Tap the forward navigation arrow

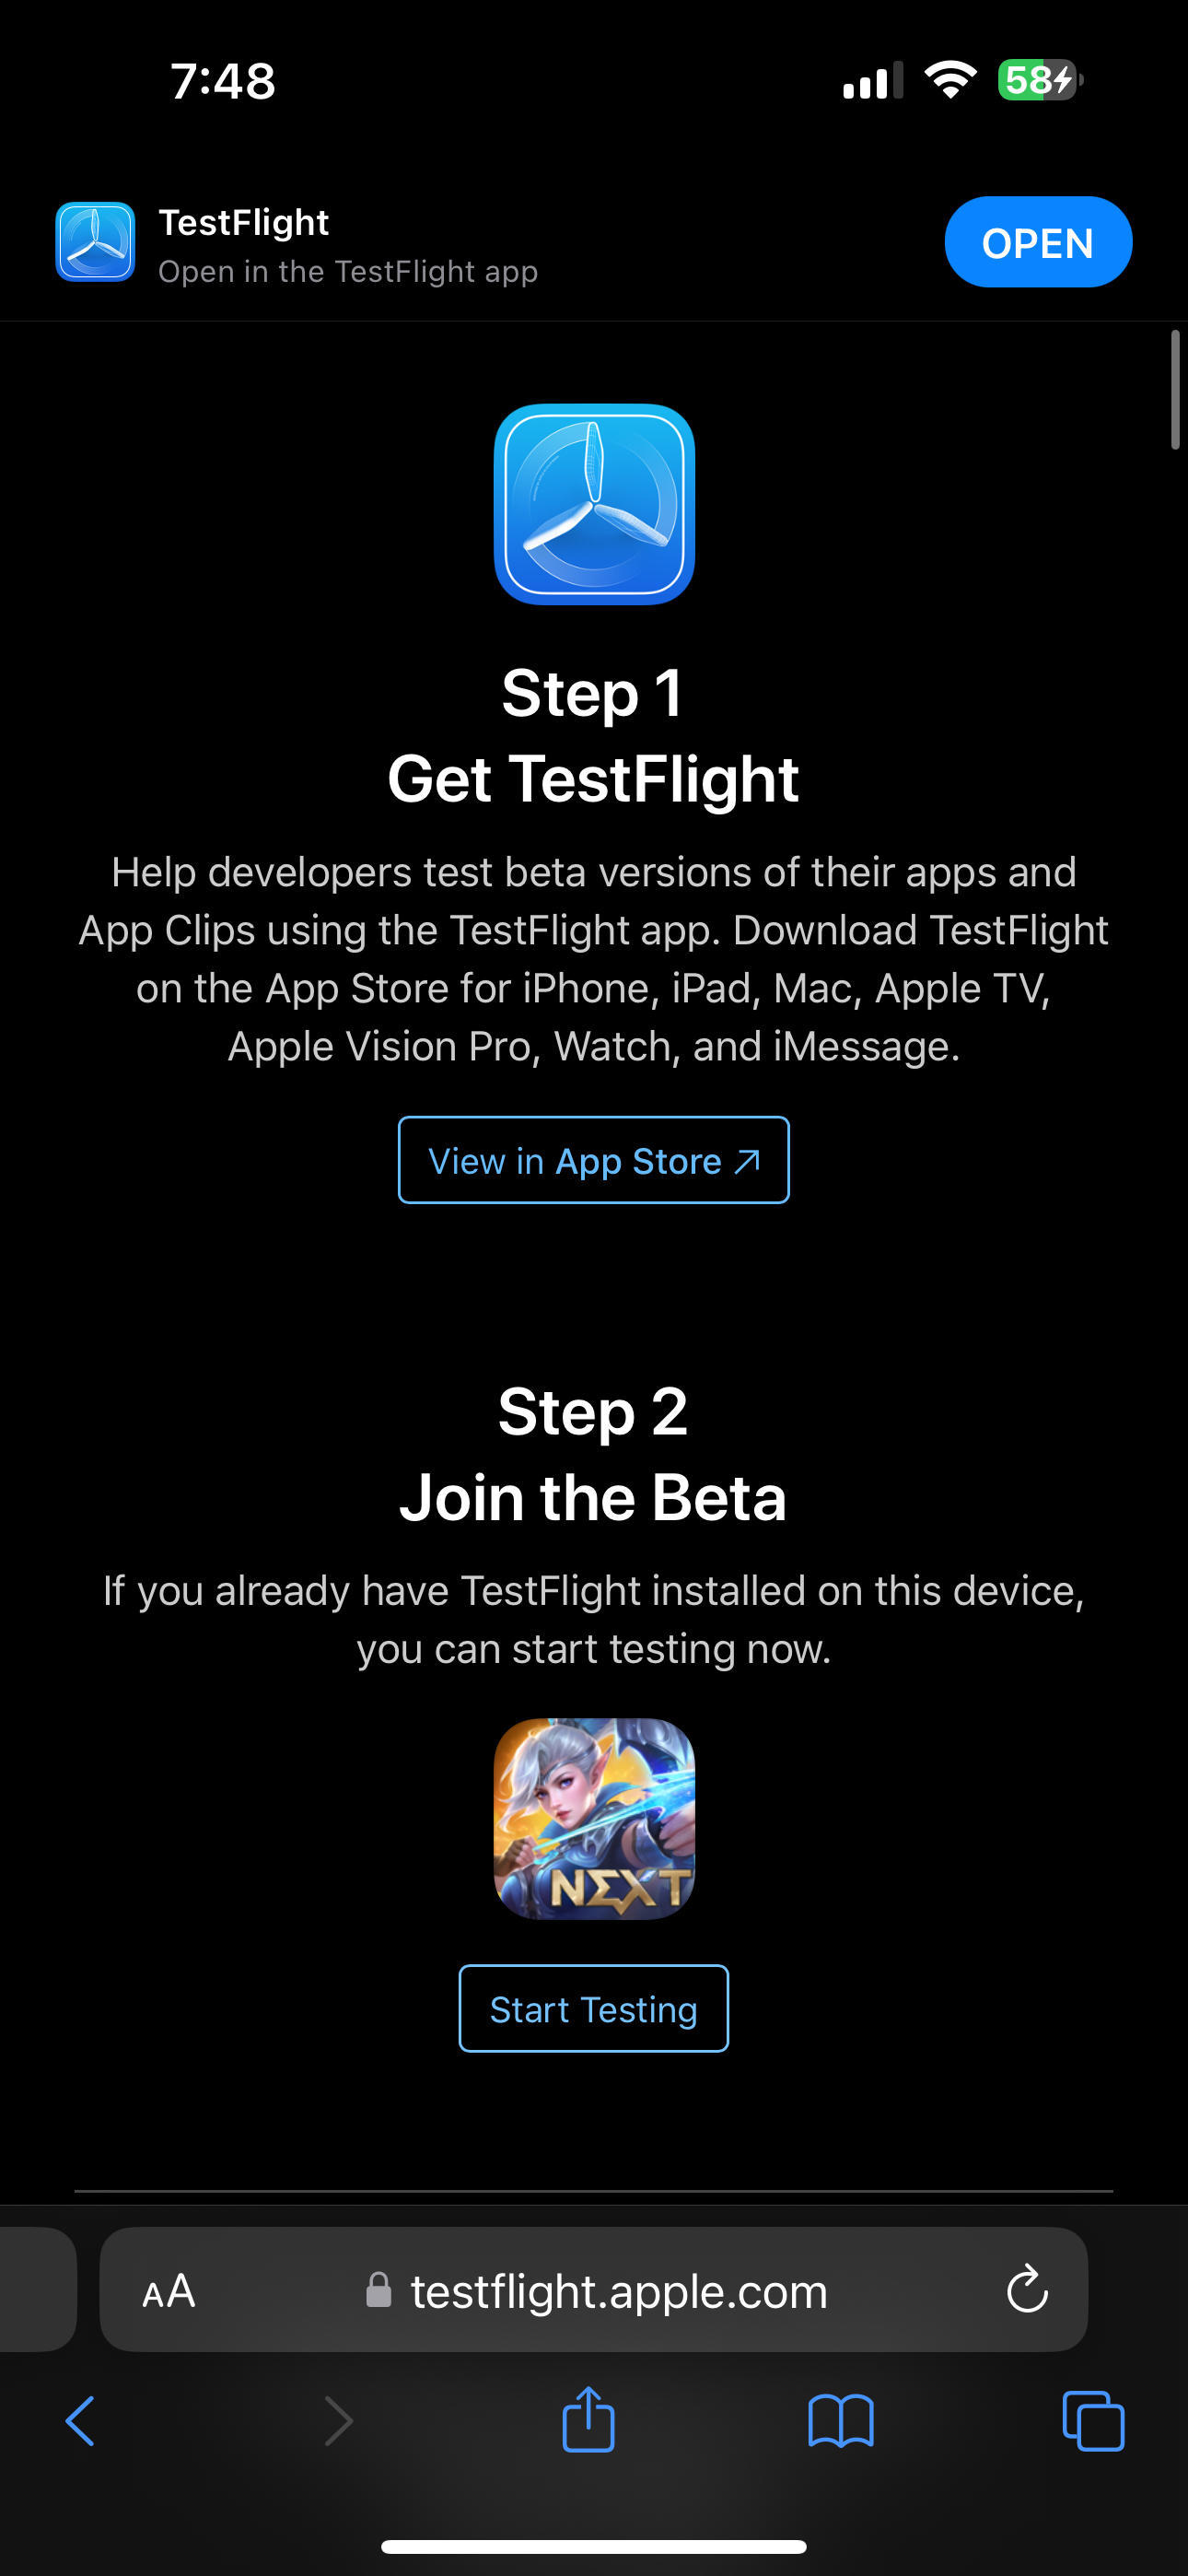(339, 2422)
